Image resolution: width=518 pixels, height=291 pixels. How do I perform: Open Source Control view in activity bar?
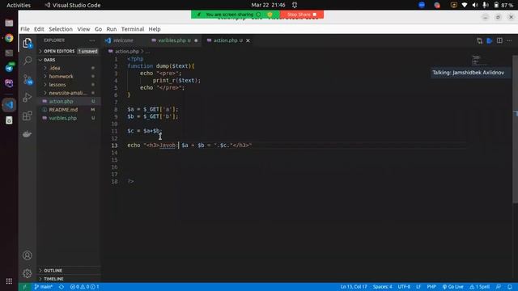tap(28, 79)
